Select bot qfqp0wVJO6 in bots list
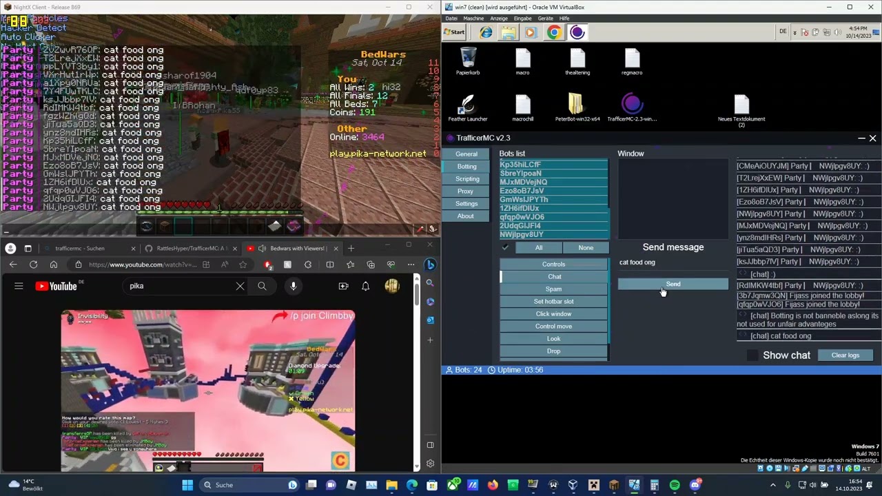 click(x=553, y=217)
